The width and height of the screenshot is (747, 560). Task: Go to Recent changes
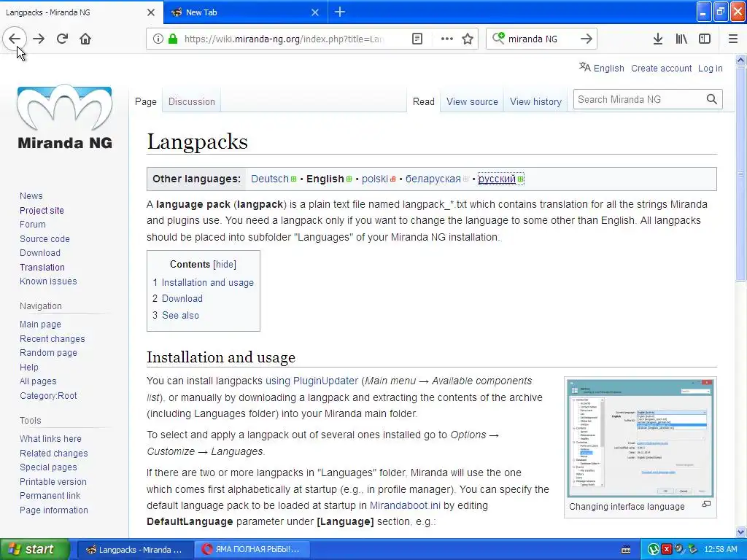pos(52,338)
